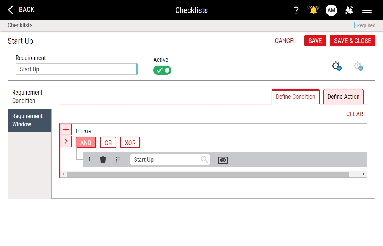Screen dimensions: 383x246
Task: Delete condition row 1 with trash icon
Action: [x=103, y=159]
